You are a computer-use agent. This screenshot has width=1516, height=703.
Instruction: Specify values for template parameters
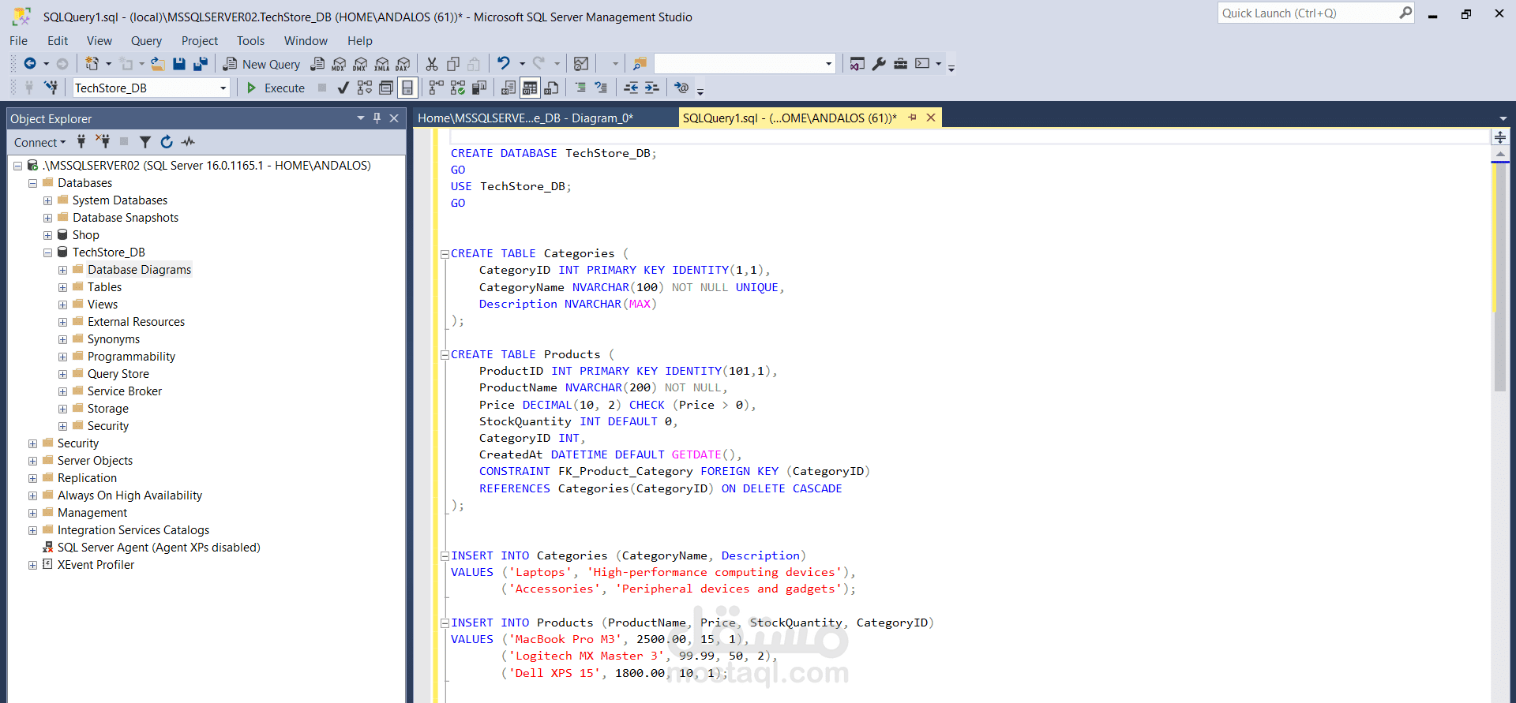point(681,88)
